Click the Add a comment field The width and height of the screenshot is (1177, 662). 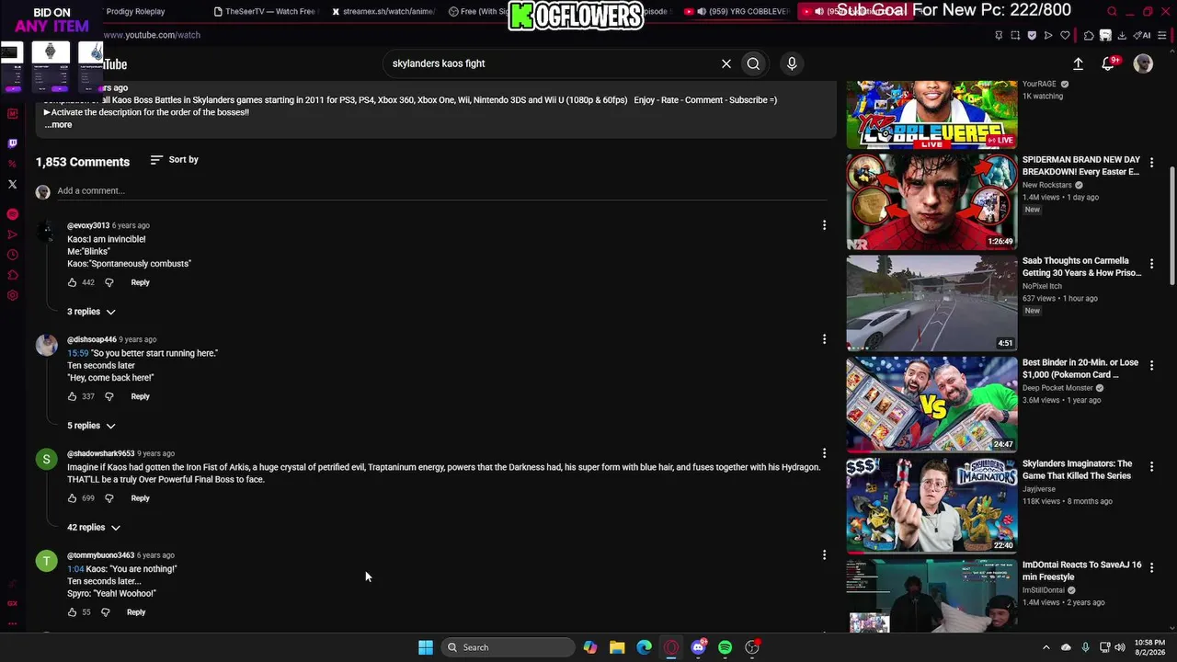tap(441, 190)
